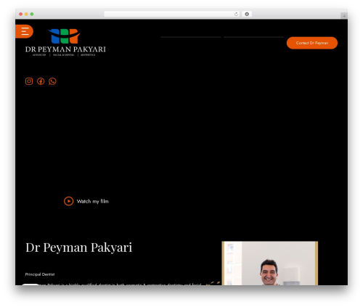
Task: Click the Dr Peyman Pakyari logo
Action: (65, 43)
